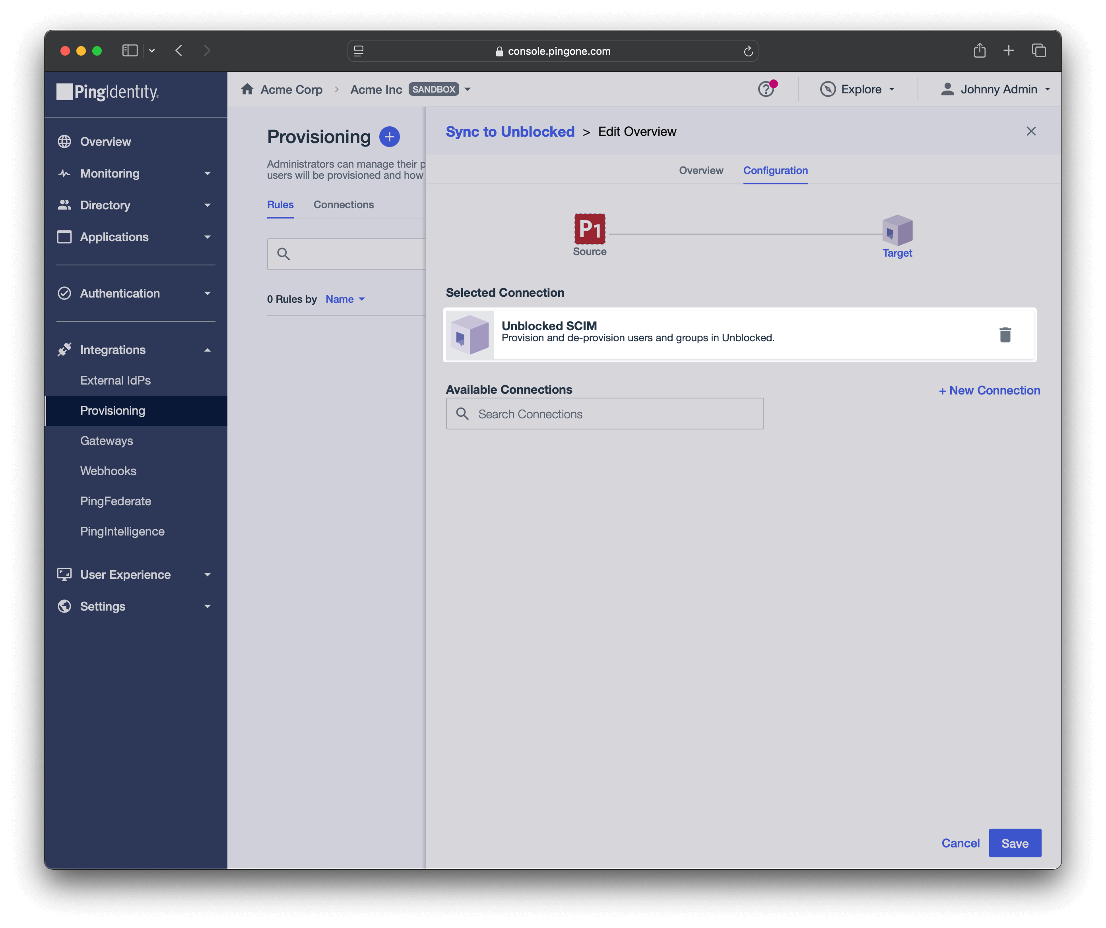The height and width of the screenshot is (928, 1106).
Task: Click the Unblocked SCIM cube thumbnail
Action: coord(470,335)
